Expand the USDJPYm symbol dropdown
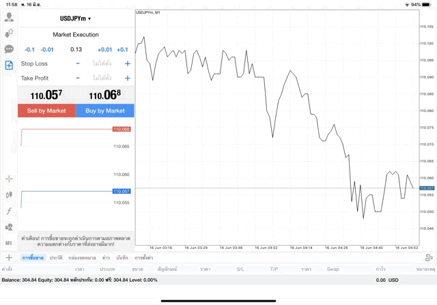Viewport: 437px width, 305px height. pos(76,18)
